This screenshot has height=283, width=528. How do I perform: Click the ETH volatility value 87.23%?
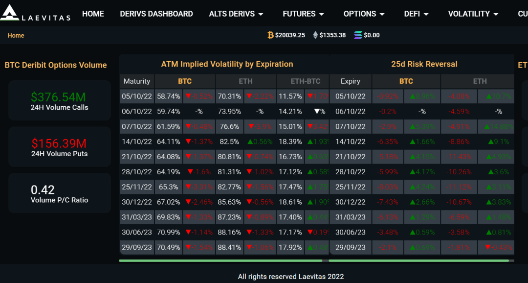tap(229, 217)
